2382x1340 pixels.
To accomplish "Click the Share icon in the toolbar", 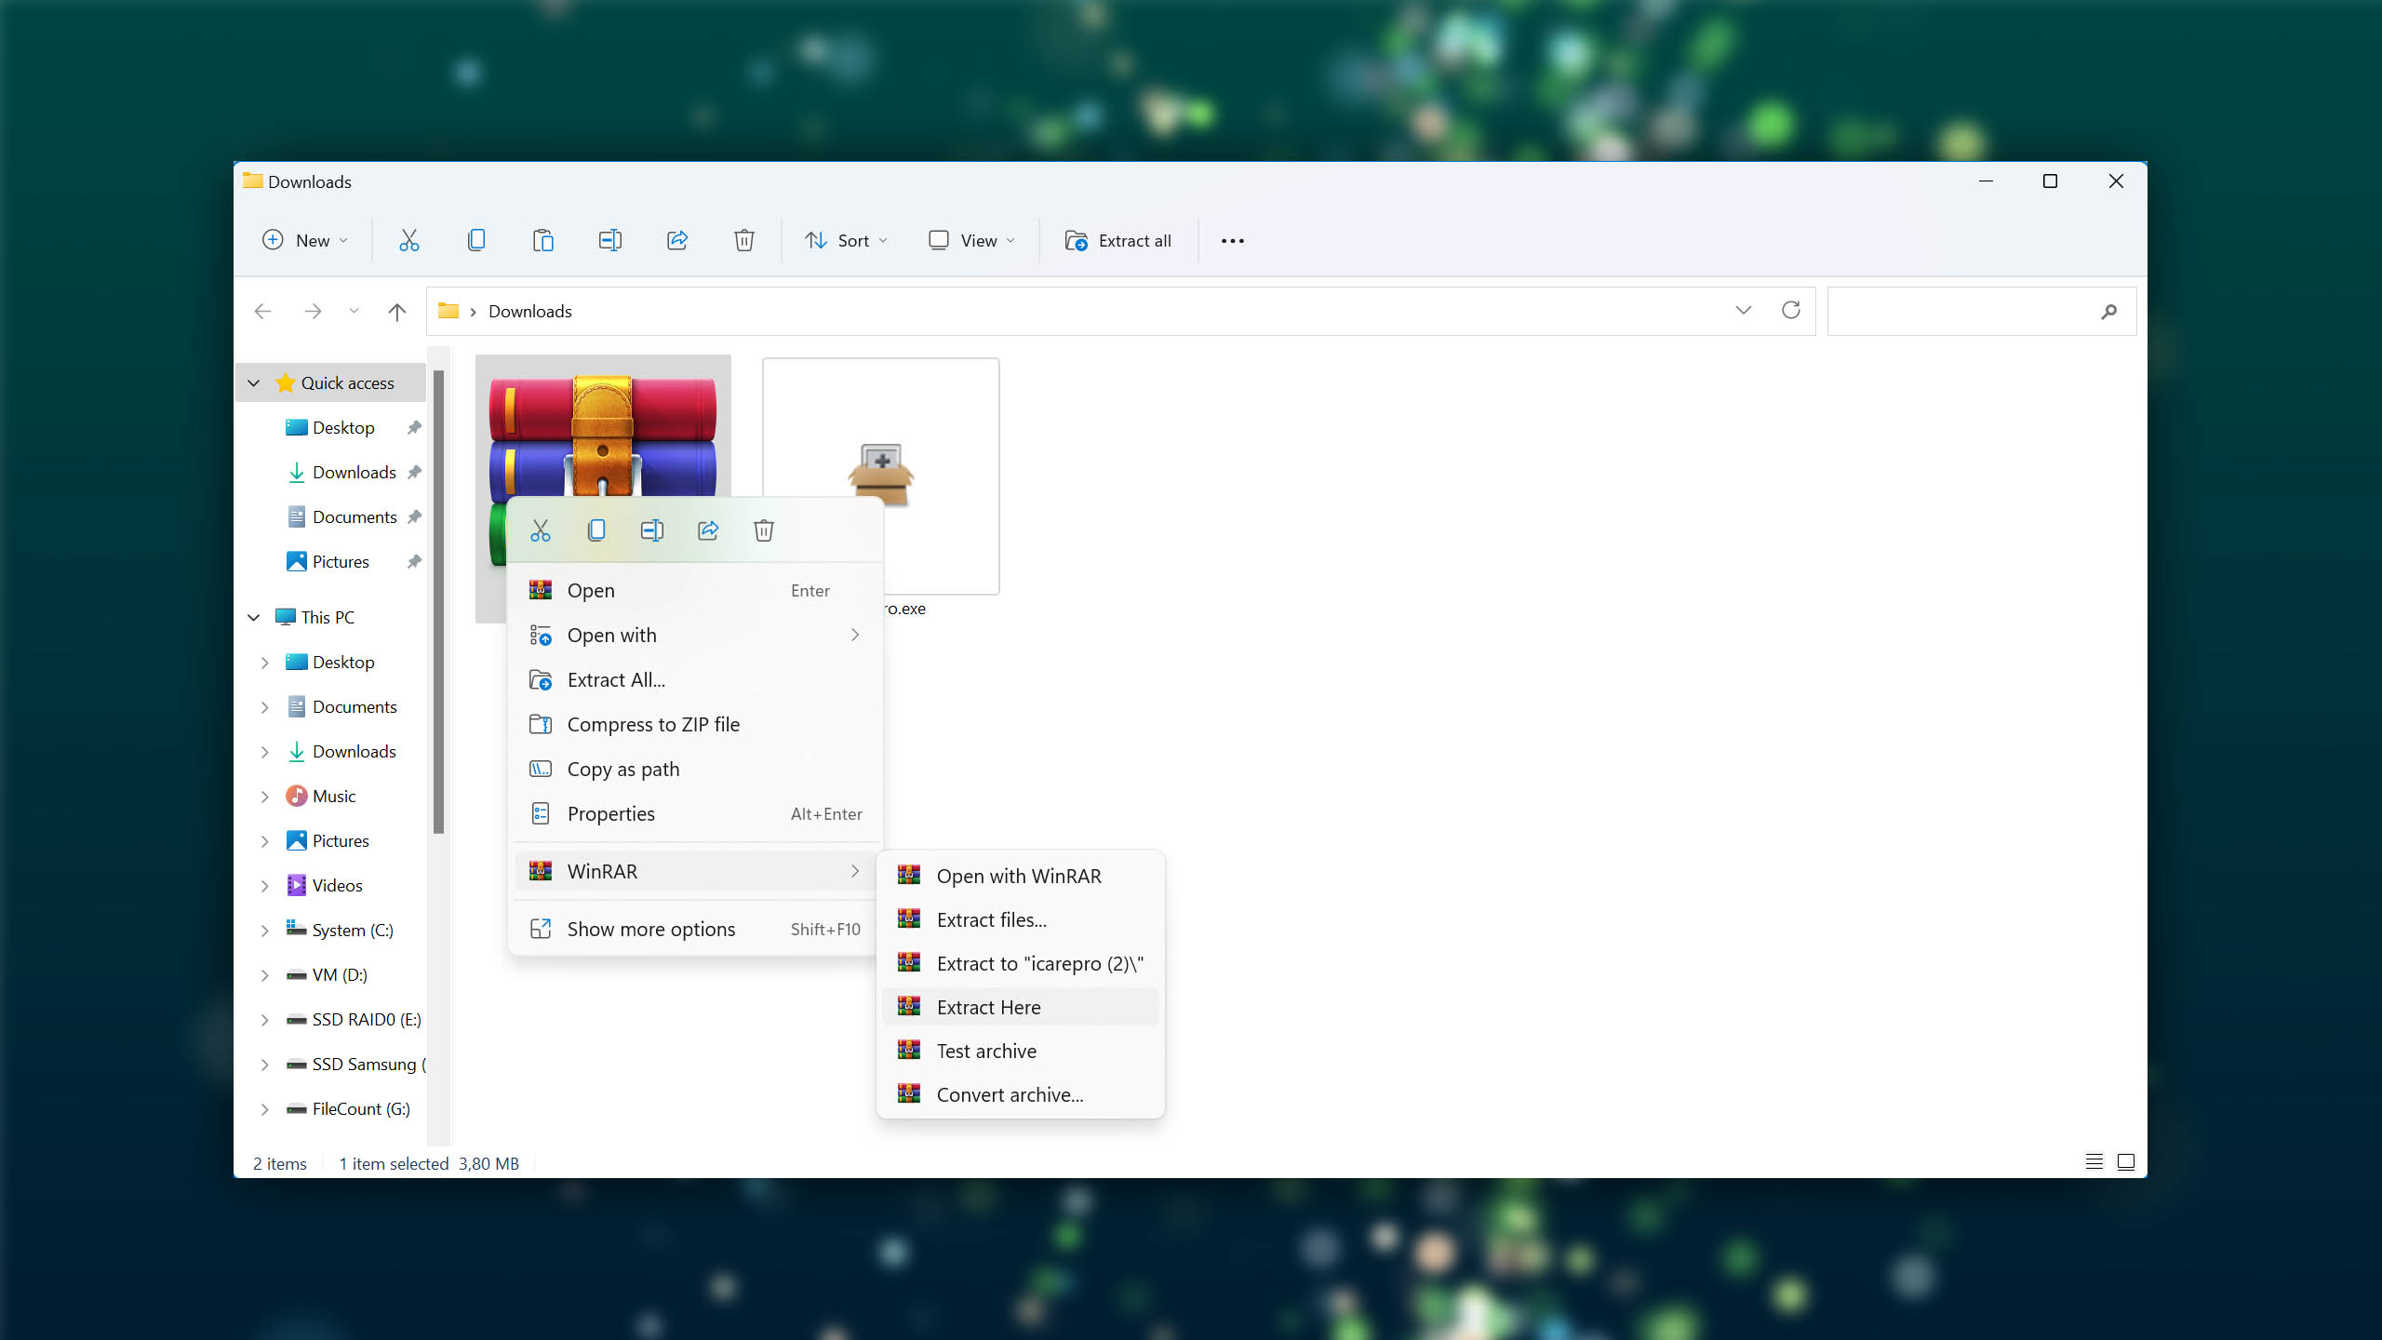I will click(x=676, y=240).
